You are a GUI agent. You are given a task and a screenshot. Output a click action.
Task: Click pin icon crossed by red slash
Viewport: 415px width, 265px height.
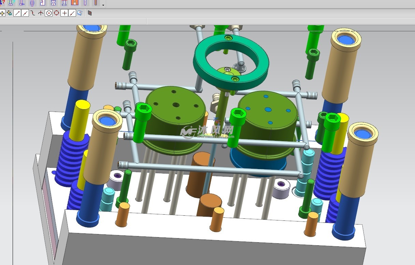click(64, 3)
